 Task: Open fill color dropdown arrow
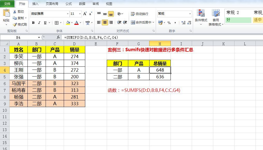[x=72, y=22]
